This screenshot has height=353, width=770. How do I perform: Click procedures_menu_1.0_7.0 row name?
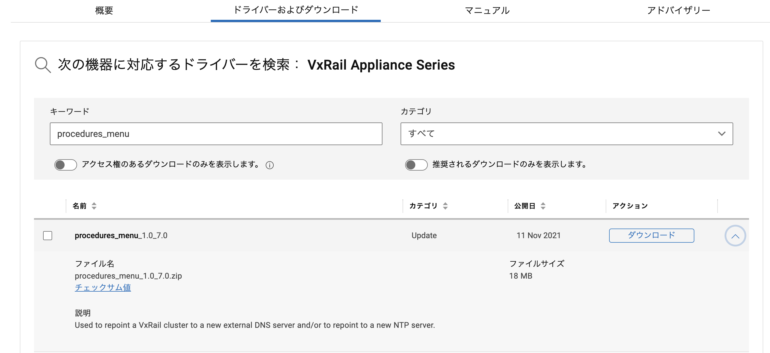[x=121, y=235]
